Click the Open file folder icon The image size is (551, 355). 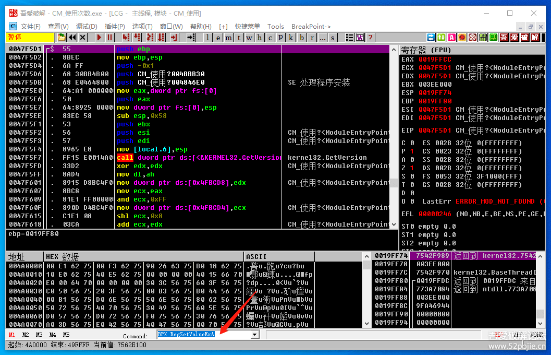pos(62,38)
